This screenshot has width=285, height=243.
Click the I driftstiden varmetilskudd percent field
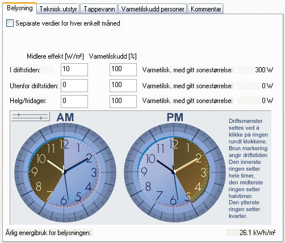click(x=123, y=69)
